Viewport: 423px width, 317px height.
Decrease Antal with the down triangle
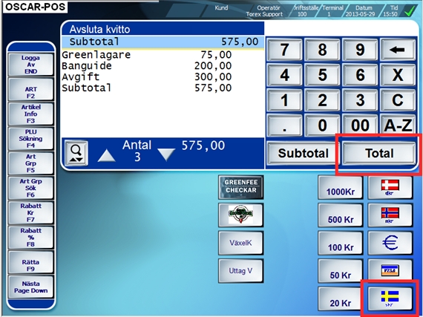166,154
